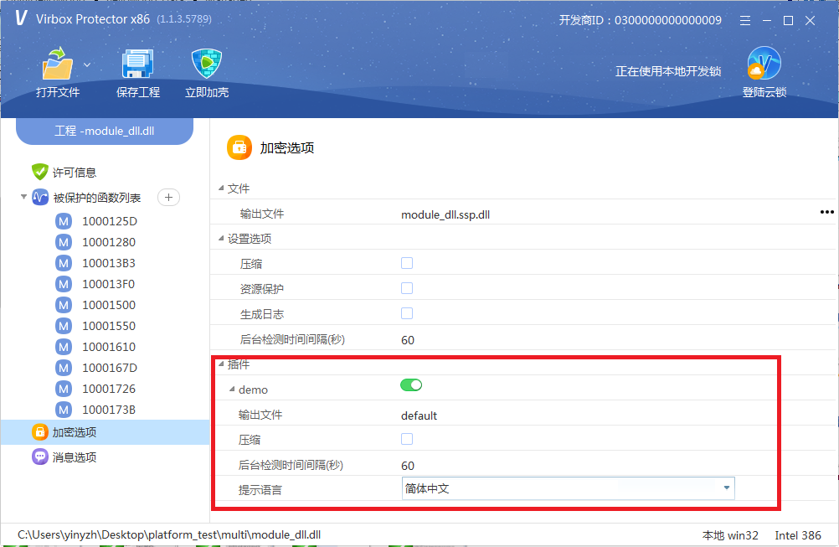Select function 10001280
The width and height of the screenshot is (839, 547).
tap(109, 242)
